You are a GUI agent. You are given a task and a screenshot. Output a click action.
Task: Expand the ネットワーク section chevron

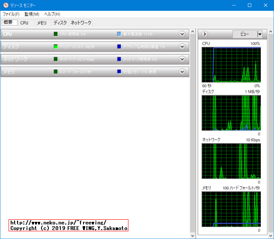(x=182, y=59)
